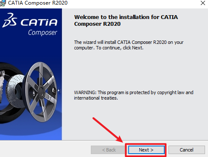Click the copyright WARNING text

coord(134,95)
